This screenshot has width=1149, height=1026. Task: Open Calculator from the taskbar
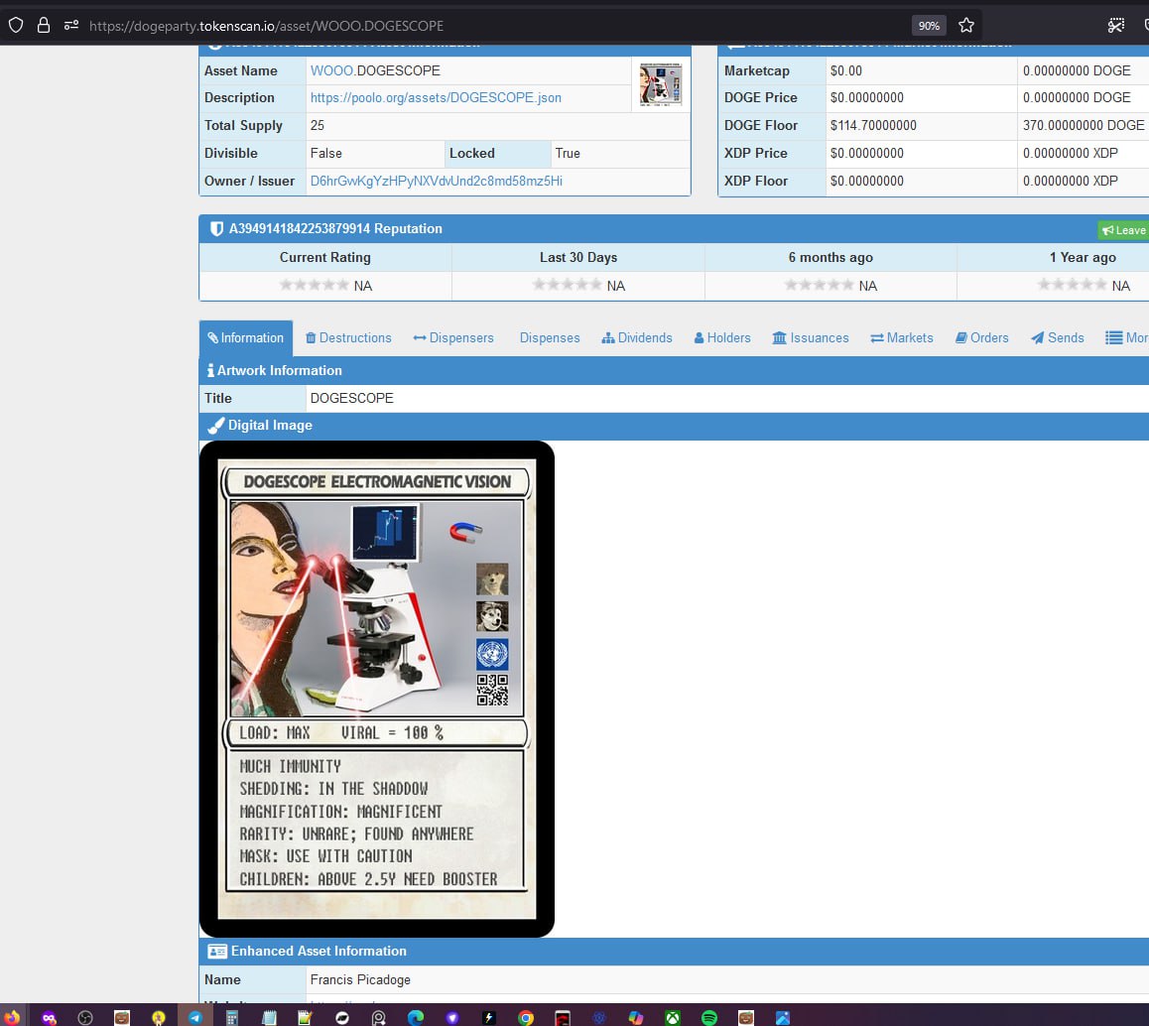(x=232, y=1017)
